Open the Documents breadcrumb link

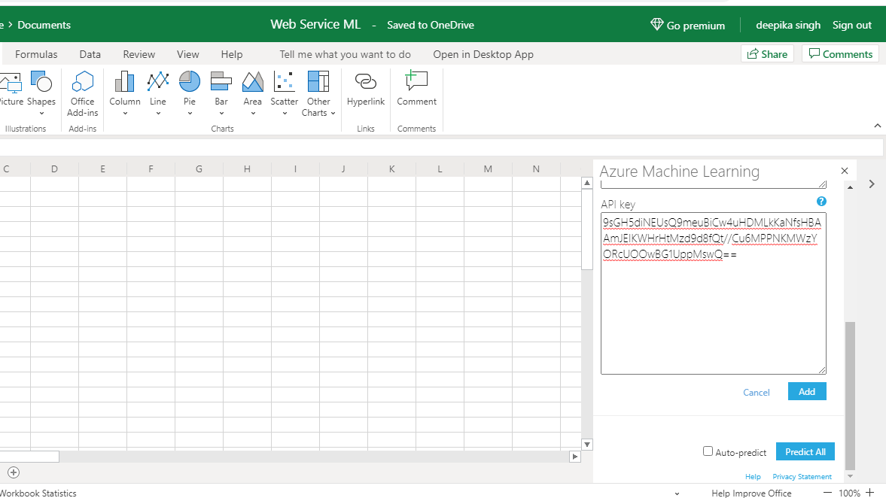click(44, 25)
